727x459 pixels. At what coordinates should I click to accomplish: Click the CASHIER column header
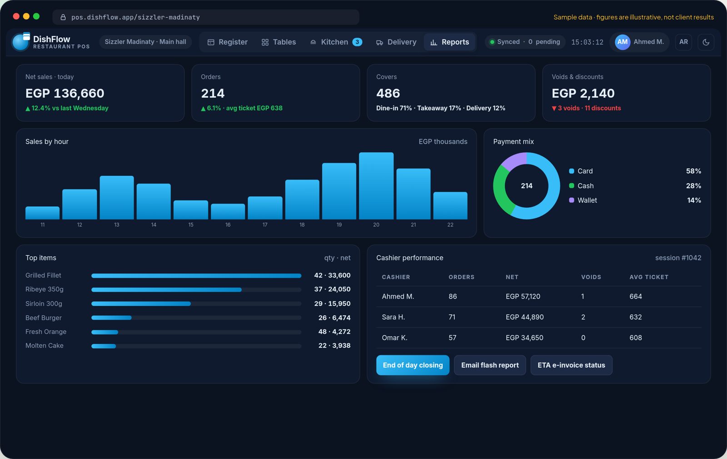[x=396, y=277]
